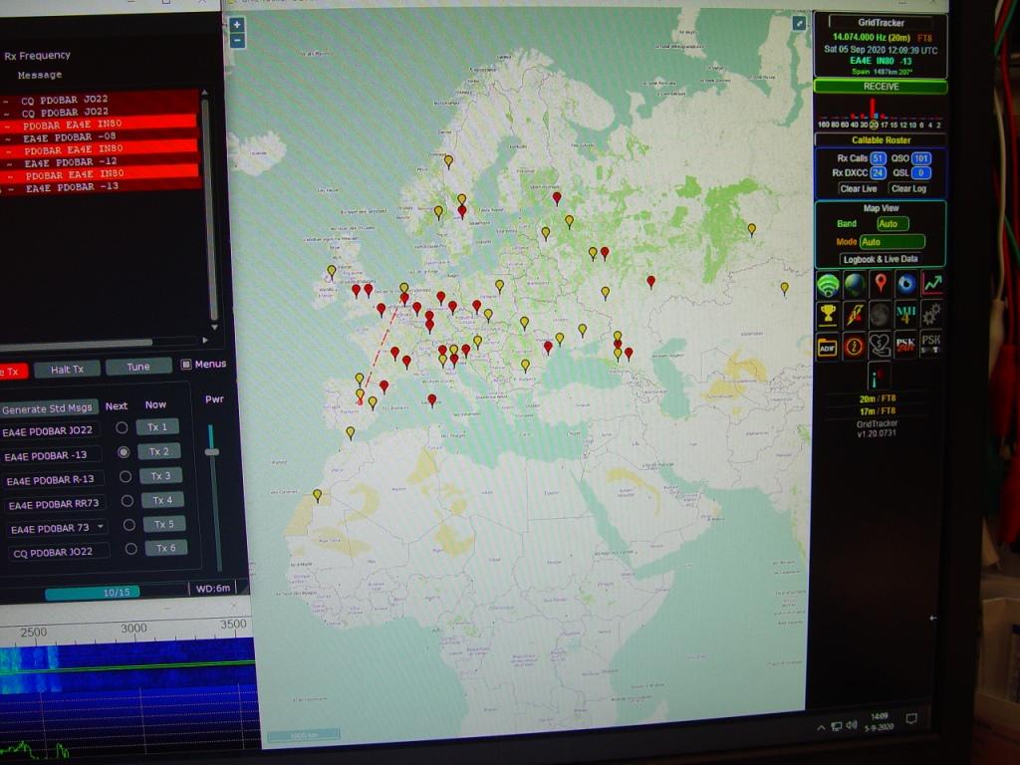Click the PSK 24H icon

[x=905, y=344]
